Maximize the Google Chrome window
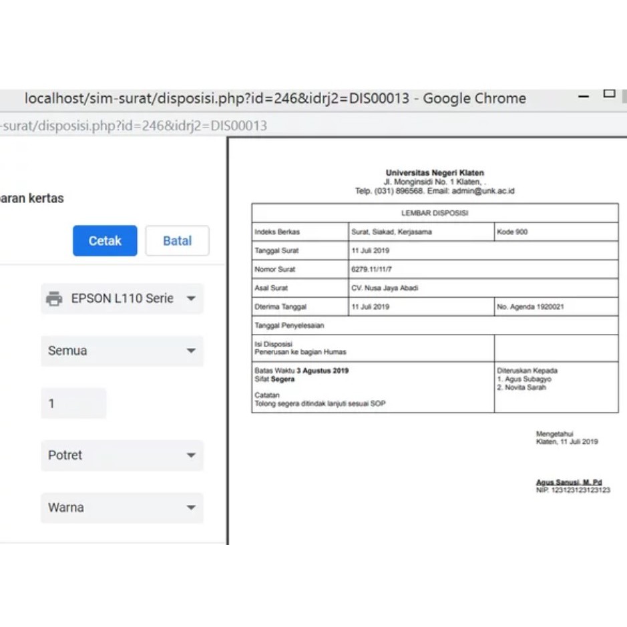The width and height of the screenshot is (627, 627). [609, 94]
